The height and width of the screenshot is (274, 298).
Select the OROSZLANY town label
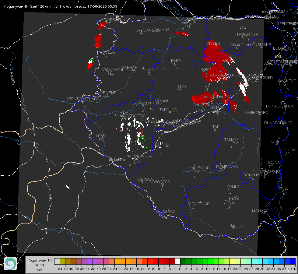coord(242,45)
